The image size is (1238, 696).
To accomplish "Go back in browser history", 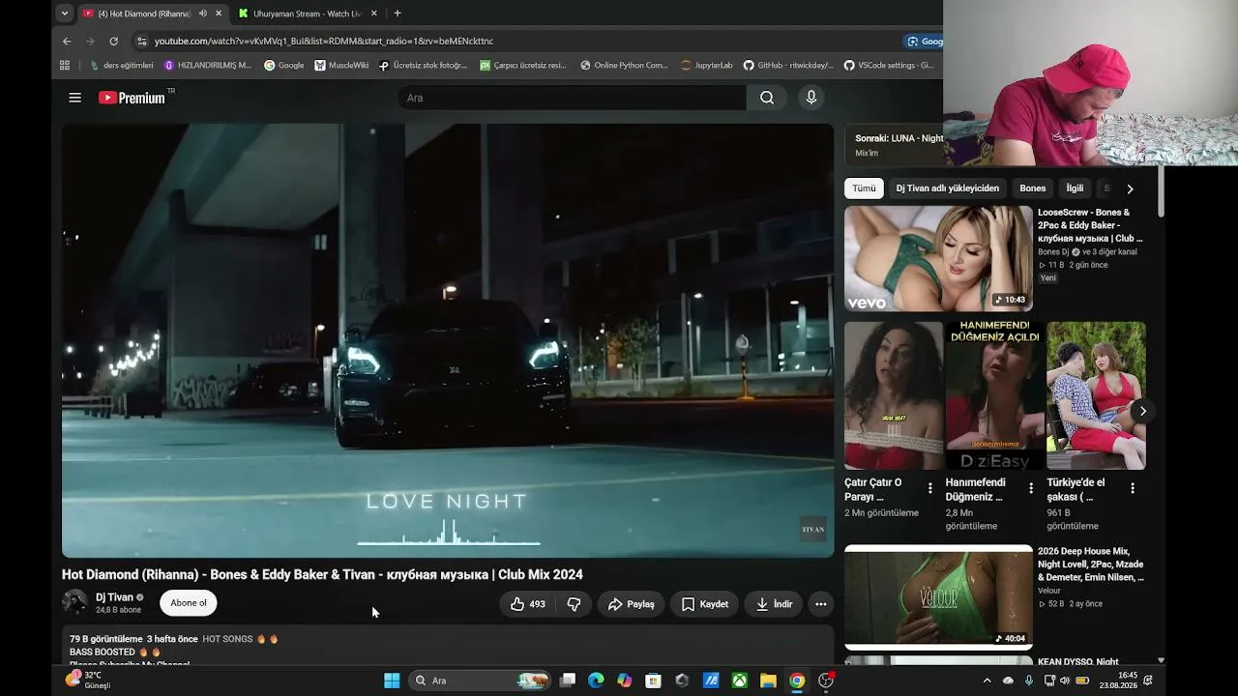I will coord(67,42).
